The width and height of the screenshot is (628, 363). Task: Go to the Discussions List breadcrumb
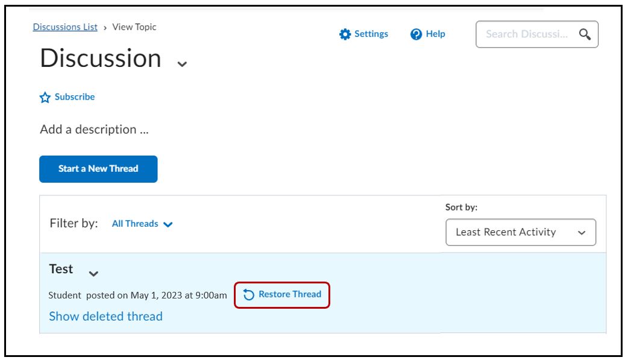coord(65,27)
